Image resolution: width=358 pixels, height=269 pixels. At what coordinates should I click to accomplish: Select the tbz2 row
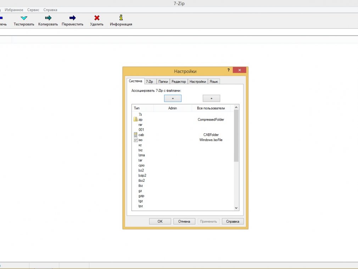point(183,180)
